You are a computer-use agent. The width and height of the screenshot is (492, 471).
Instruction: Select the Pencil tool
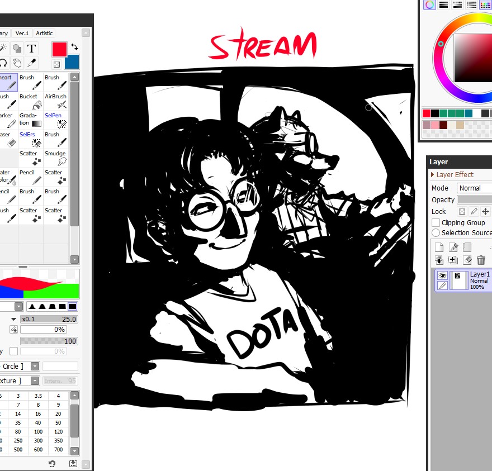(31, 177)
